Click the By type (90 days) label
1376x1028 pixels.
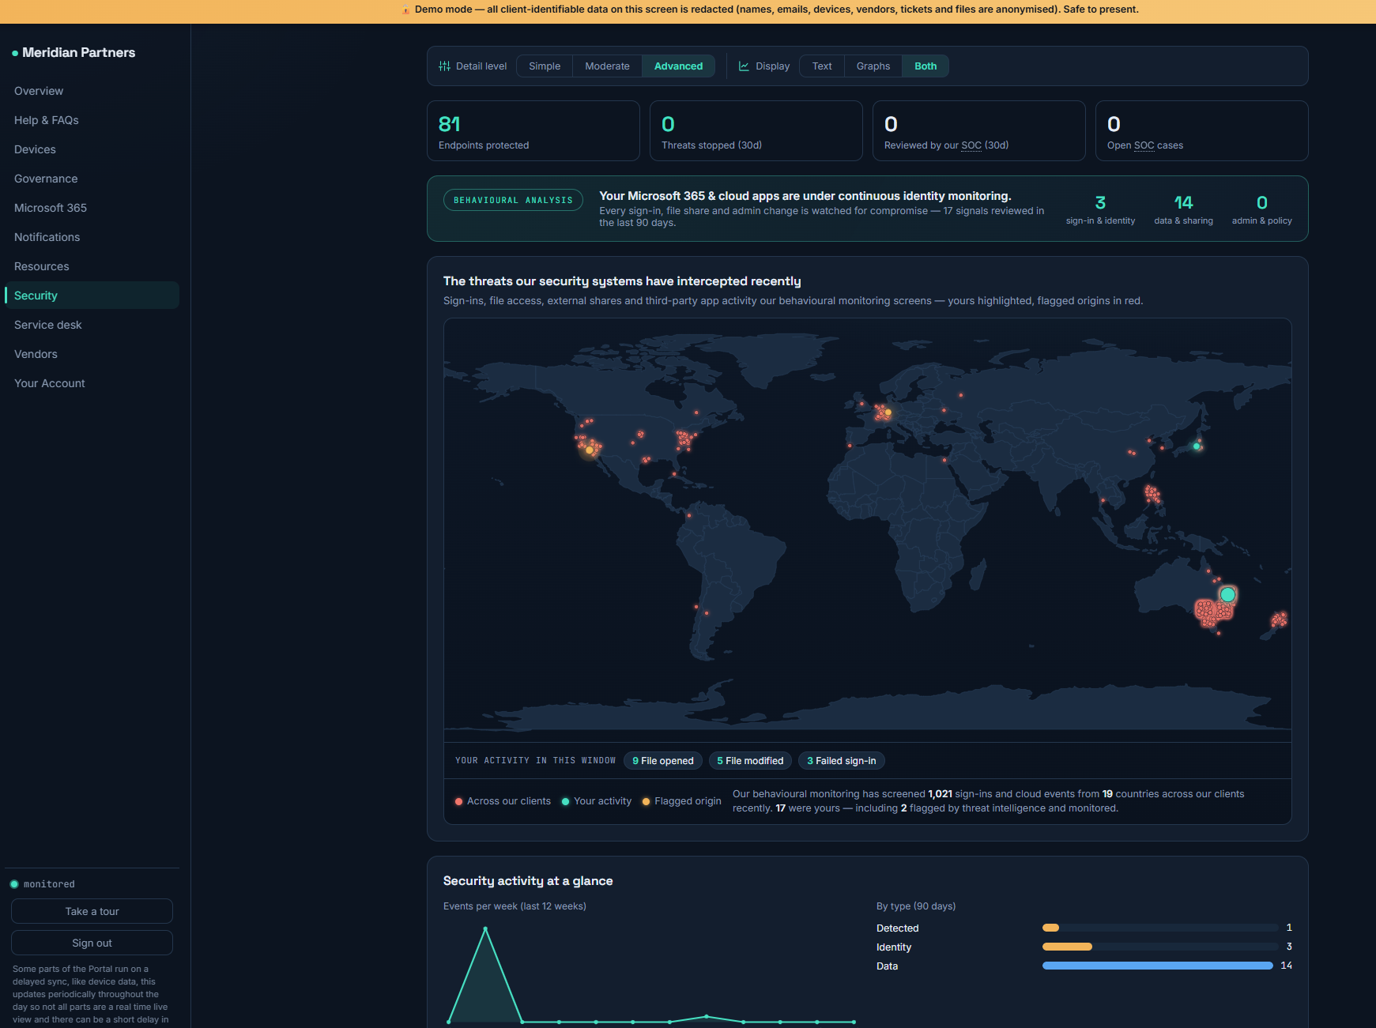pyautogui.click(x=916, y=906)
